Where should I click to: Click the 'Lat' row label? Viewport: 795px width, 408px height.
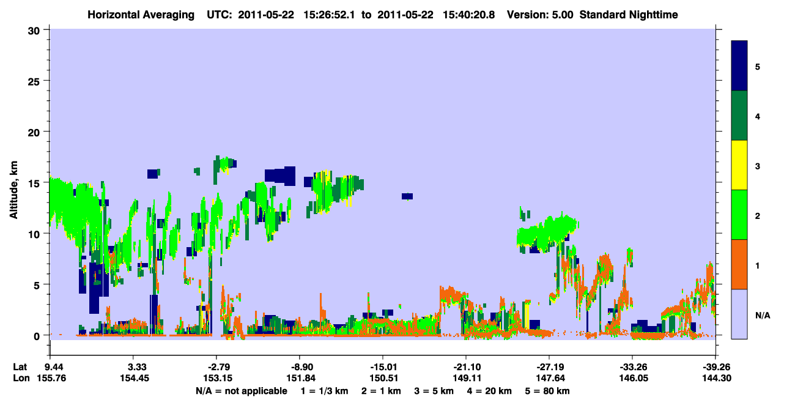click(20, 367)
